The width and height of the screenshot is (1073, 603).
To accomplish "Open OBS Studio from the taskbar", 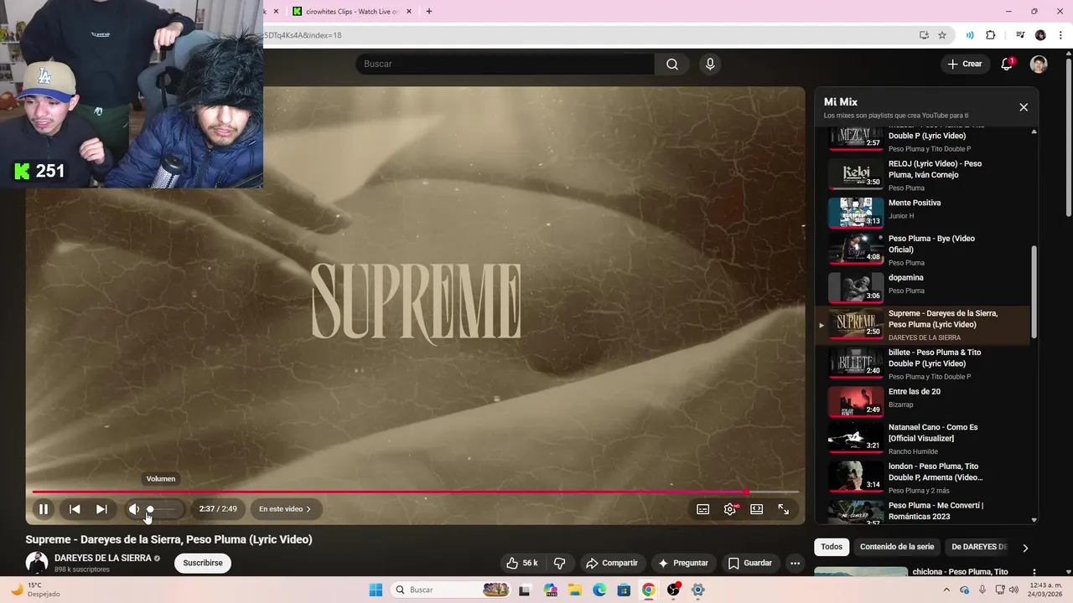I will [x=673, y=590].
